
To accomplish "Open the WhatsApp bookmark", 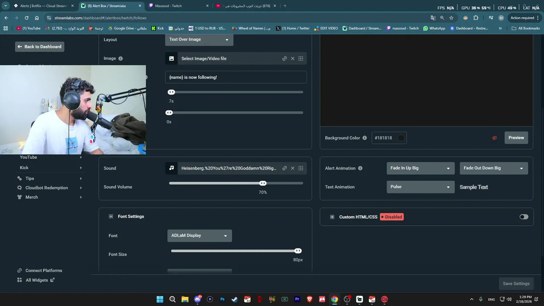I will 433,28.
